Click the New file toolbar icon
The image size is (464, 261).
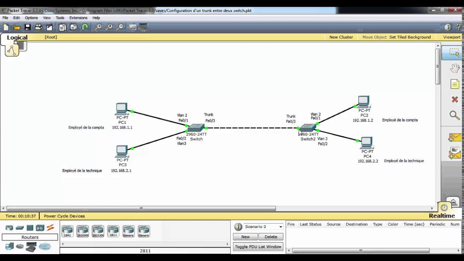click(6, 27)
